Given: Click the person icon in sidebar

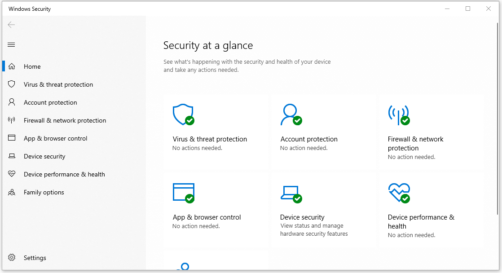Looking at the screenshot, I should pos(12,102).
